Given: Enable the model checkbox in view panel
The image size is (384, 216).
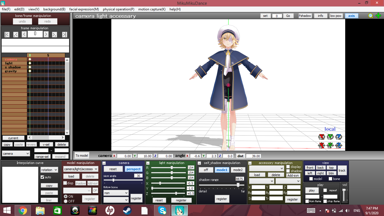Looking at the screenshot, I should [311, 179].
